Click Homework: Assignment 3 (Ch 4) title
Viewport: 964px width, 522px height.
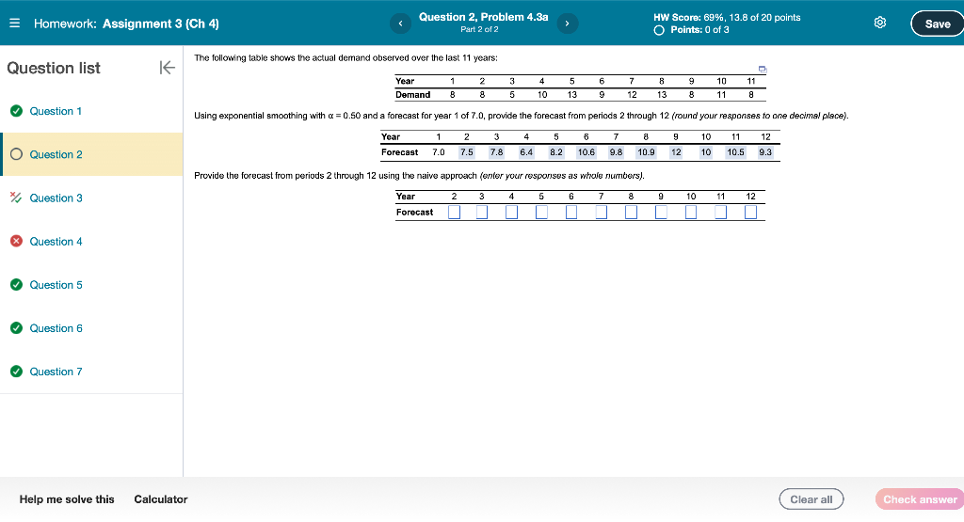126,24
